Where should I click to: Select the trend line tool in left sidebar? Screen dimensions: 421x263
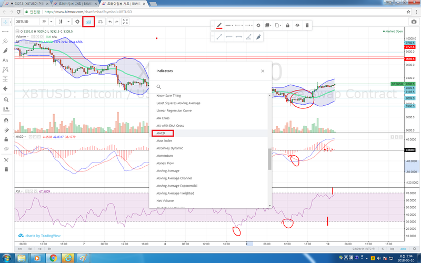click(x=5, y=32)
